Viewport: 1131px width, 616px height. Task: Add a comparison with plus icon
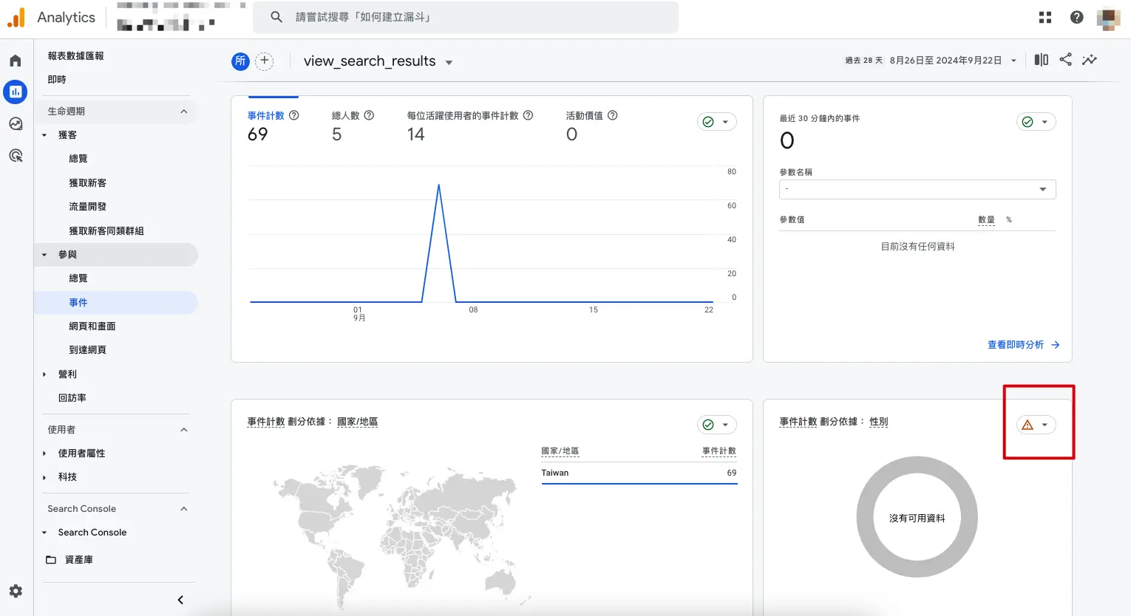click(x=265, y=61)
